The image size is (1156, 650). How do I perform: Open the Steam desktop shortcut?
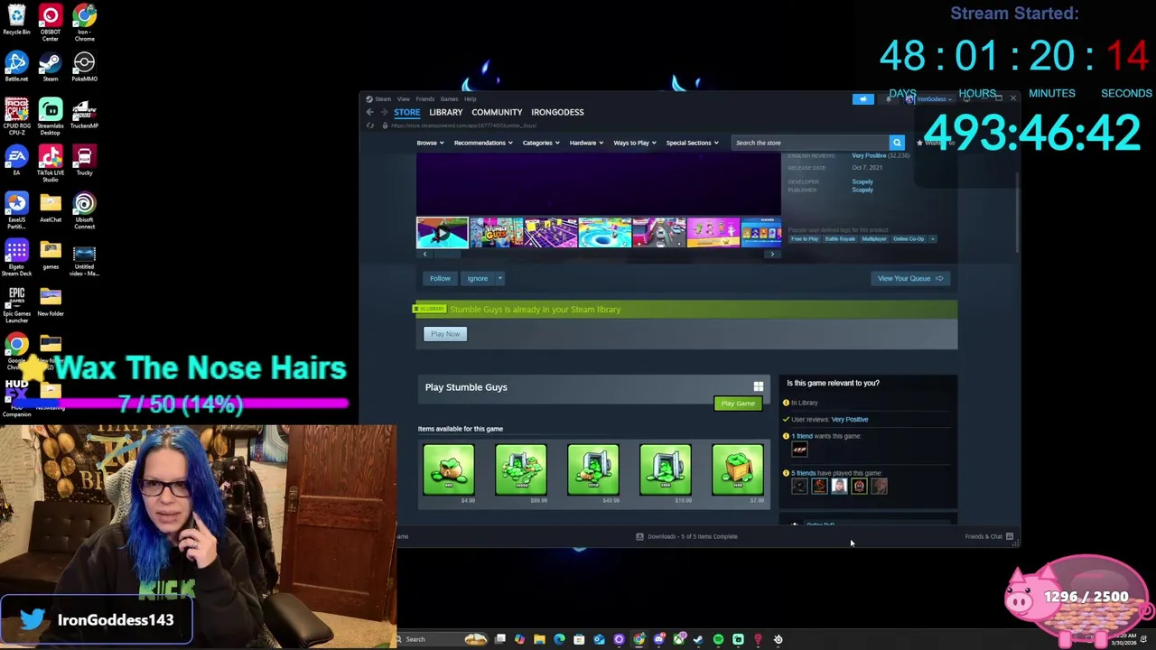[x=51, y=67]
